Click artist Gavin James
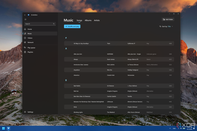This screenshot has width=197, height=131. point(111,59)
